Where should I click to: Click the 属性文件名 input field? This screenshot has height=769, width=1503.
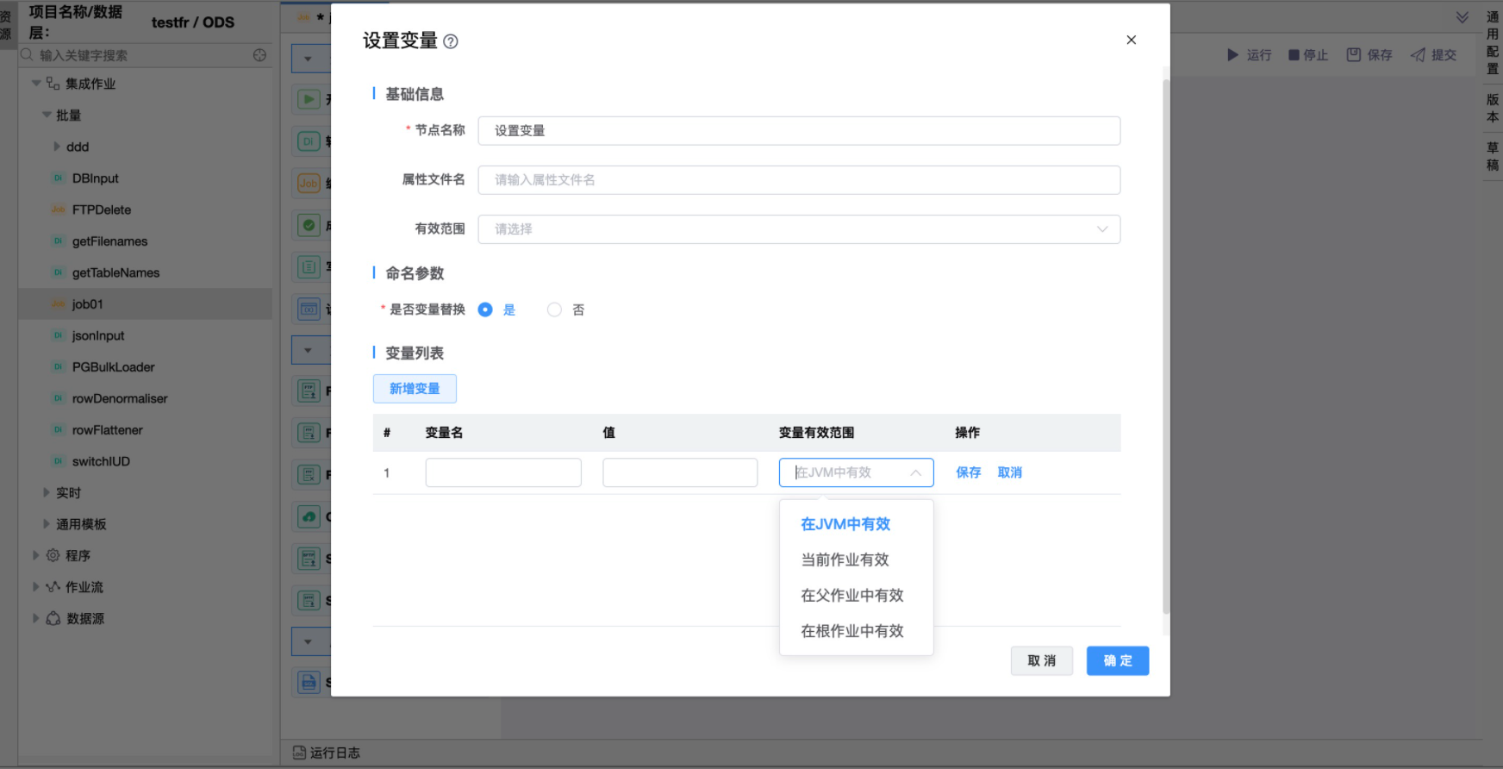tap(799, 180)
